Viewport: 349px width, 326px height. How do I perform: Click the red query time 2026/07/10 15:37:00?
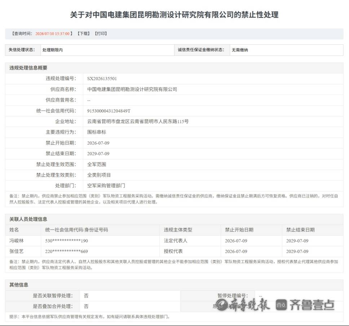pos(53,34)
